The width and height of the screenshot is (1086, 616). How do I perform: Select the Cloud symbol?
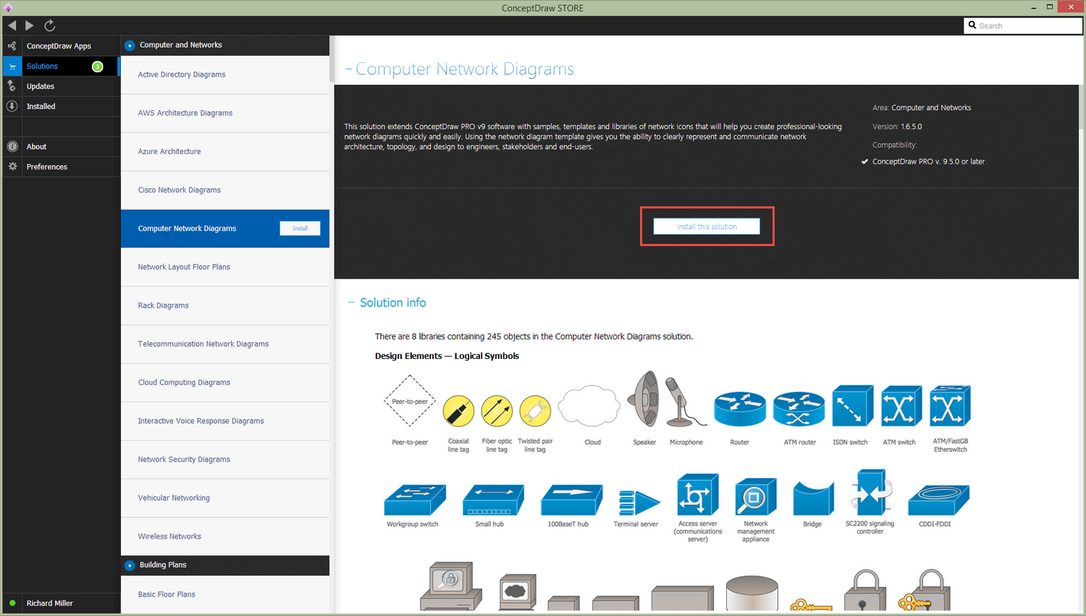(589, 406)
